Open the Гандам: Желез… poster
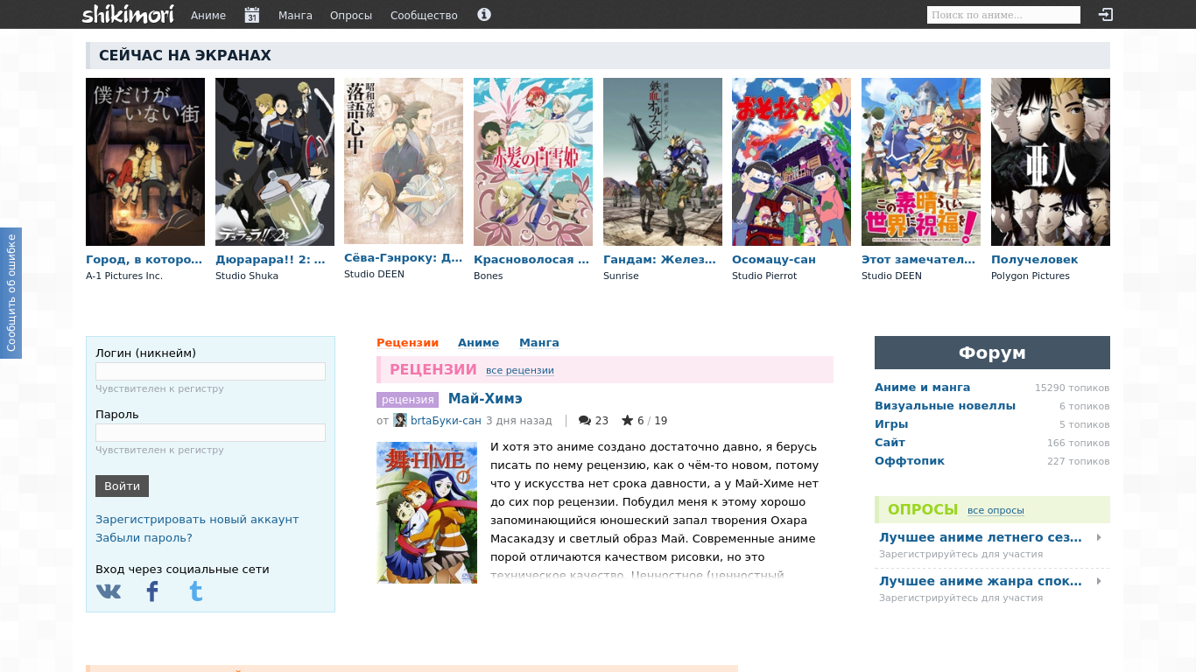 [663, 162]
